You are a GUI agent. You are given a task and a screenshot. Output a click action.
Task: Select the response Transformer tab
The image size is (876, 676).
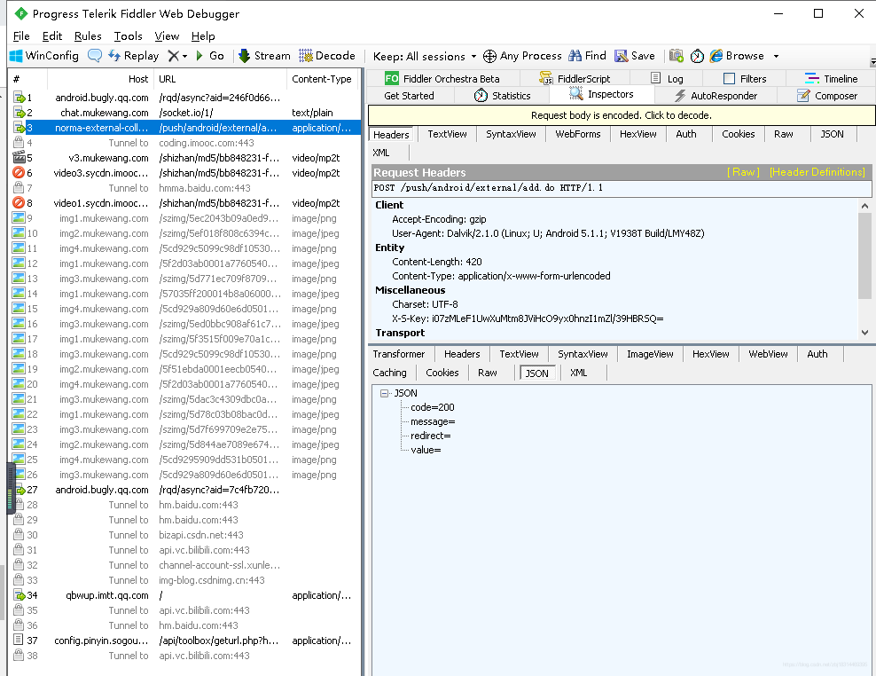[398, 354]
